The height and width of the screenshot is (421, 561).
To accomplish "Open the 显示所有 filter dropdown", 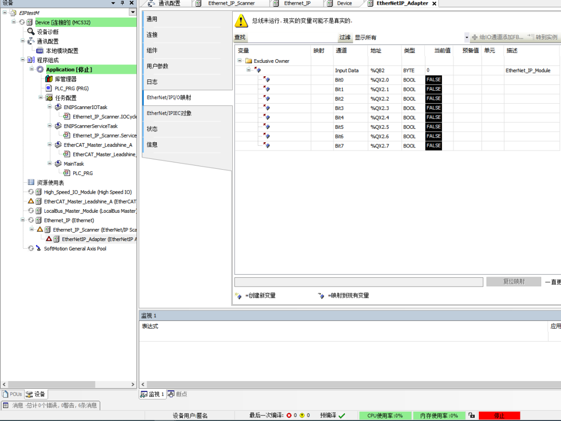I will click(x=466, y=37).
